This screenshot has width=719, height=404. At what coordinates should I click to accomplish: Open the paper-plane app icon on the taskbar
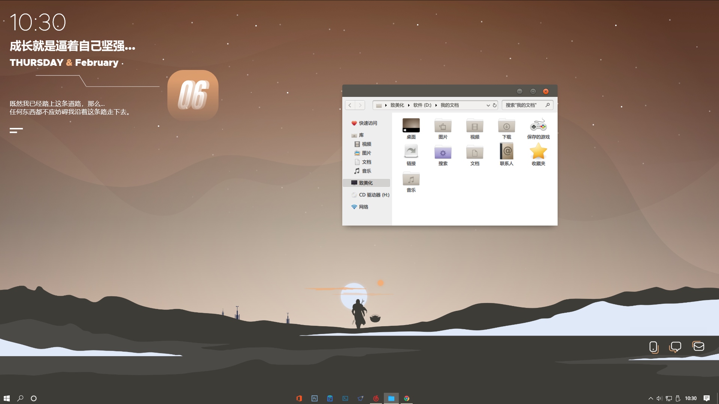tap(361, 398)
